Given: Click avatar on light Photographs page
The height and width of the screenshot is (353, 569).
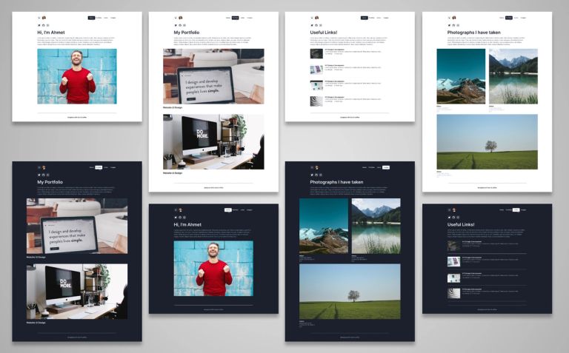Looking at the screenshot, I should tap(454, 18).
